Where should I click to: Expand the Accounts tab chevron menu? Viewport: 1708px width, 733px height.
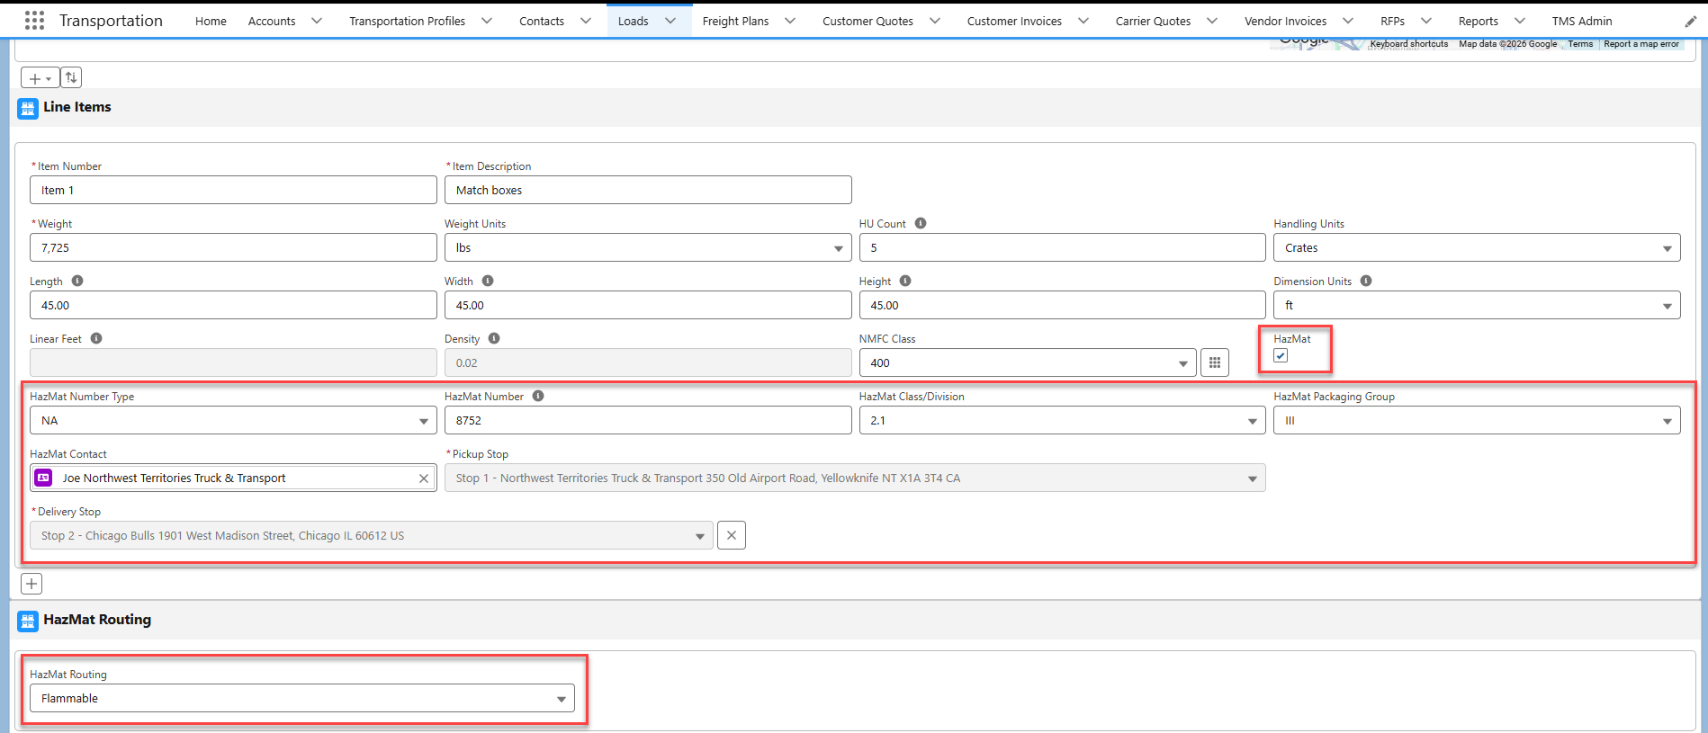coord(317,21)
